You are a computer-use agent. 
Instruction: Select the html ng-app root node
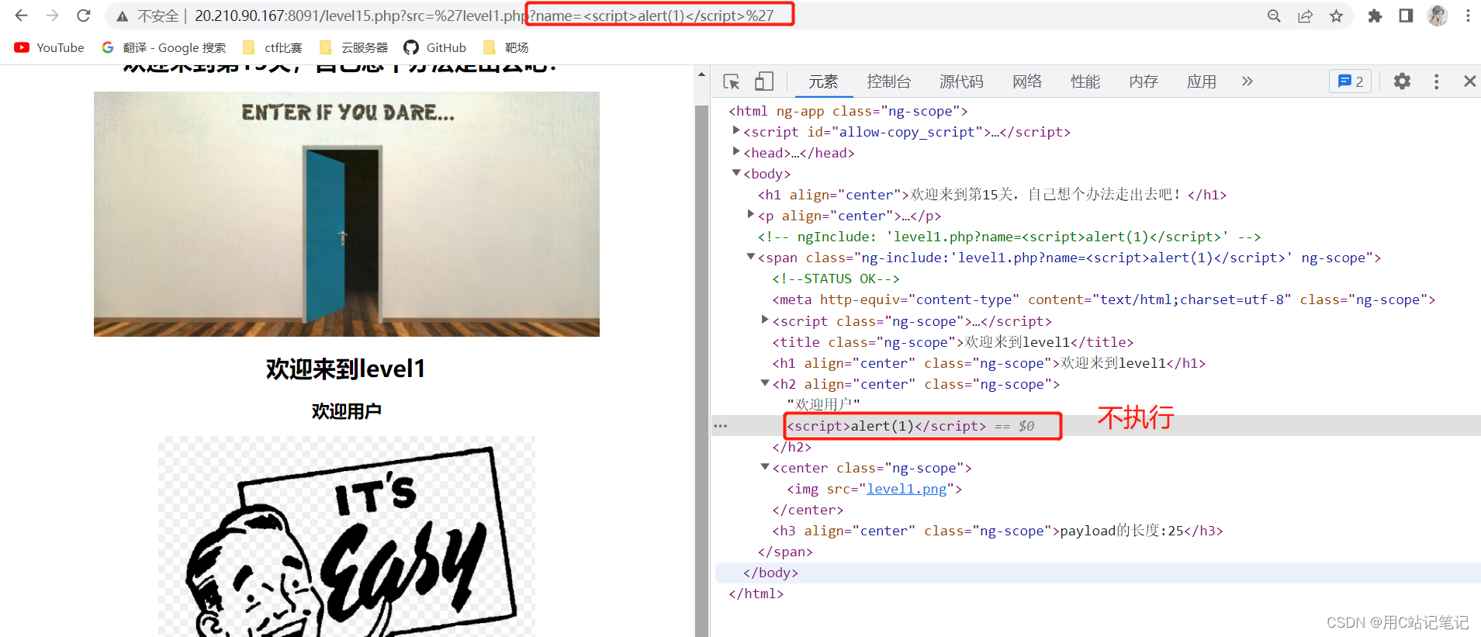coord(848,111)
